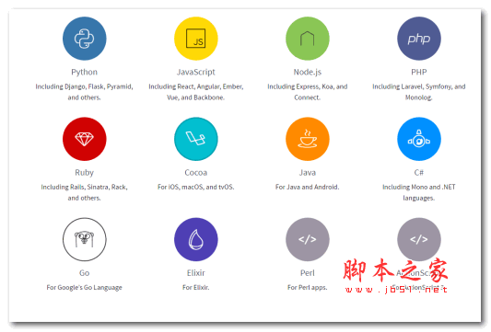Viewport: 491px width, 332px height.
Task: Click the Cocoa title text
Action: 195,173
